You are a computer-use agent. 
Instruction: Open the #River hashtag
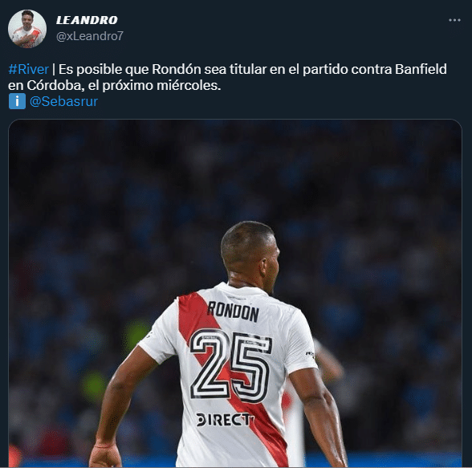[28, 69]
